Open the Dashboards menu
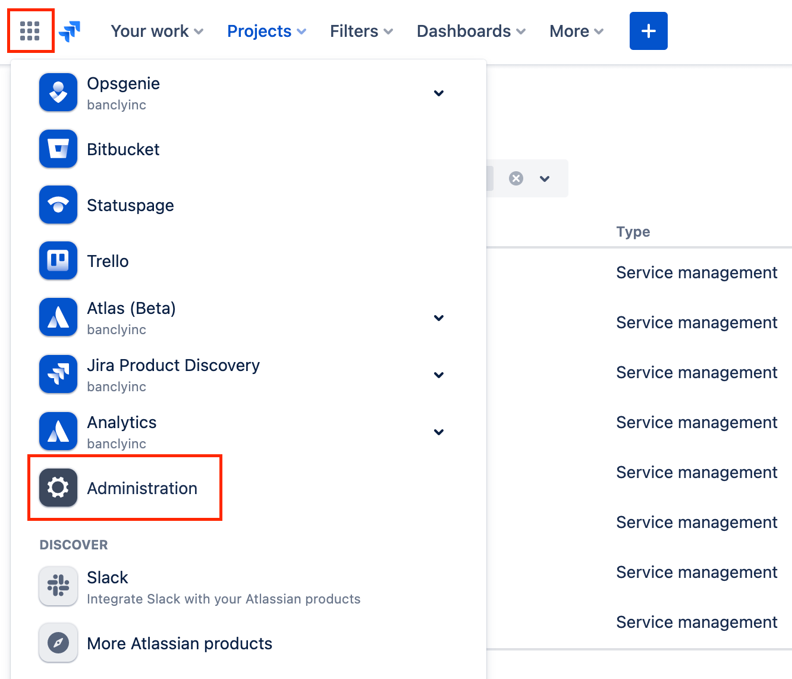The image size is (792, 679). click(470, 31)
